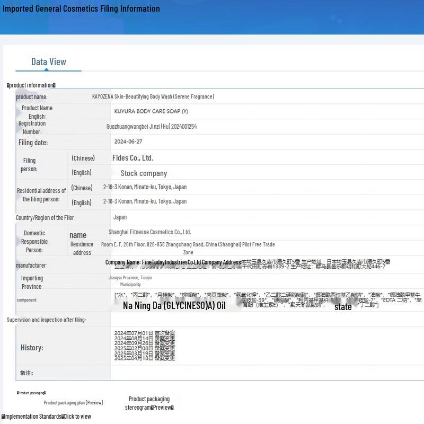
Task: Open the Data View tab
Action: [x=48, y=62]
